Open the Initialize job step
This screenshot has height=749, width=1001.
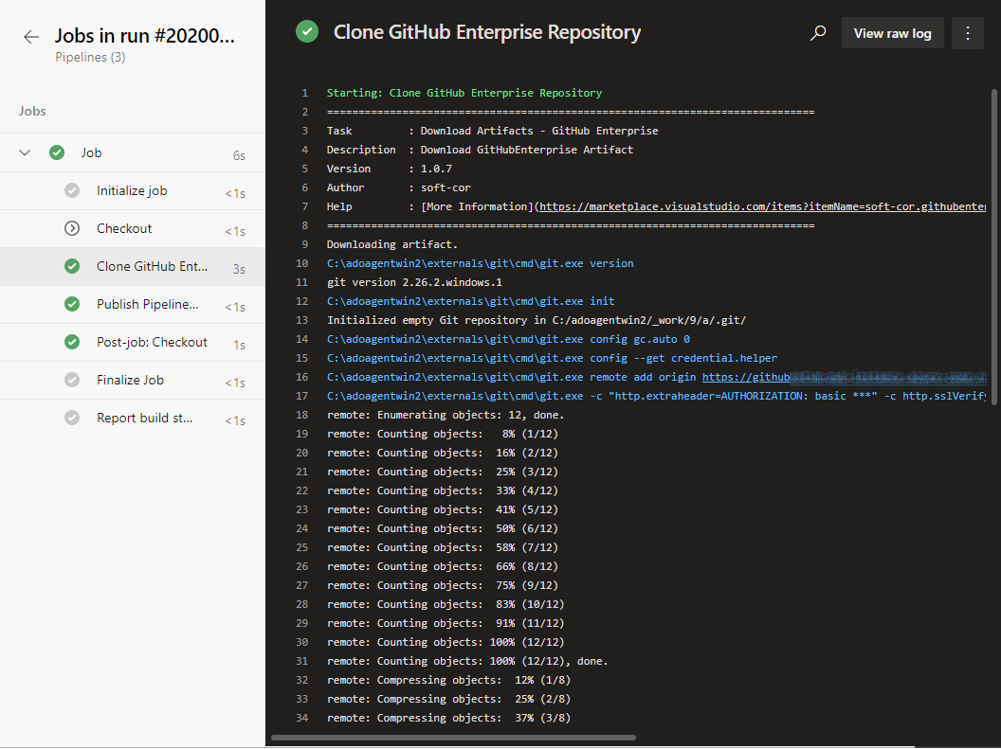click(132, 190)
